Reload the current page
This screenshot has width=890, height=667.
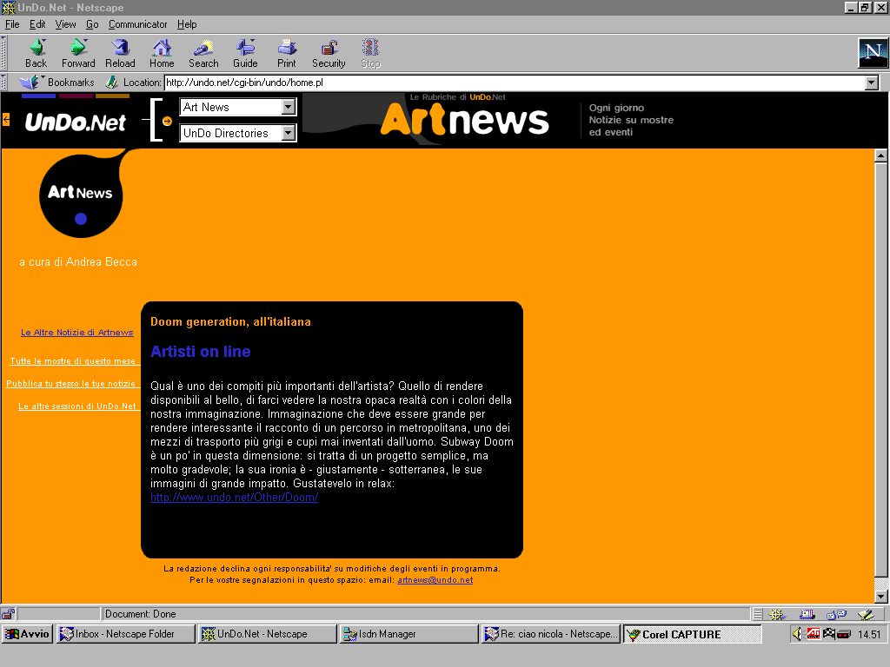[120, 53]
